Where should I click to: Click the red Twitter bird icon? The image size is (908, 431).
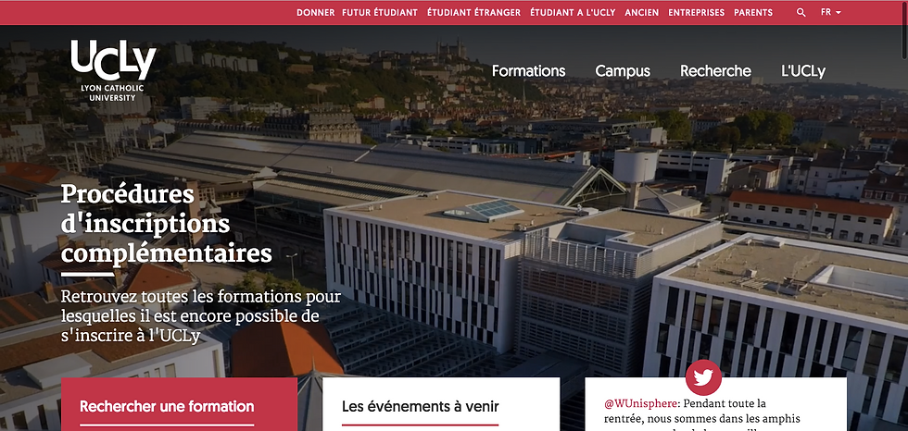pos(703,378)
